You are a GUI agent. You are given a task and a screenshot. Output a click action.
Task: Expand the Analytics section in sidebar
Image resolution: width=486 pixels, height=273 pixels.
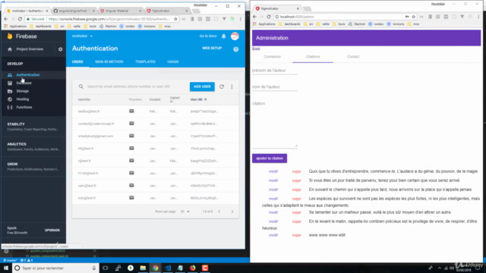pos(33,146)
